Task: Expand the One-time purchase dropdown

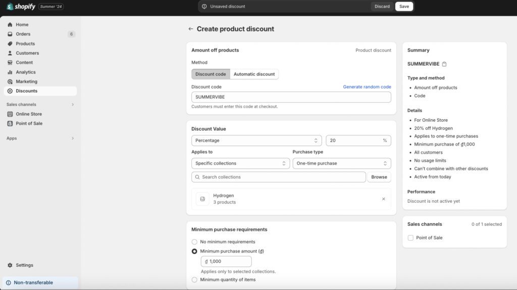Action: coord(341,164)
